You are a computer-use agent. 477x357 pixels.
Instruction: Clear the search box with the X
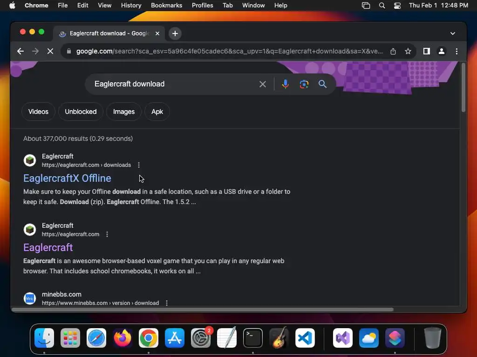263,84
